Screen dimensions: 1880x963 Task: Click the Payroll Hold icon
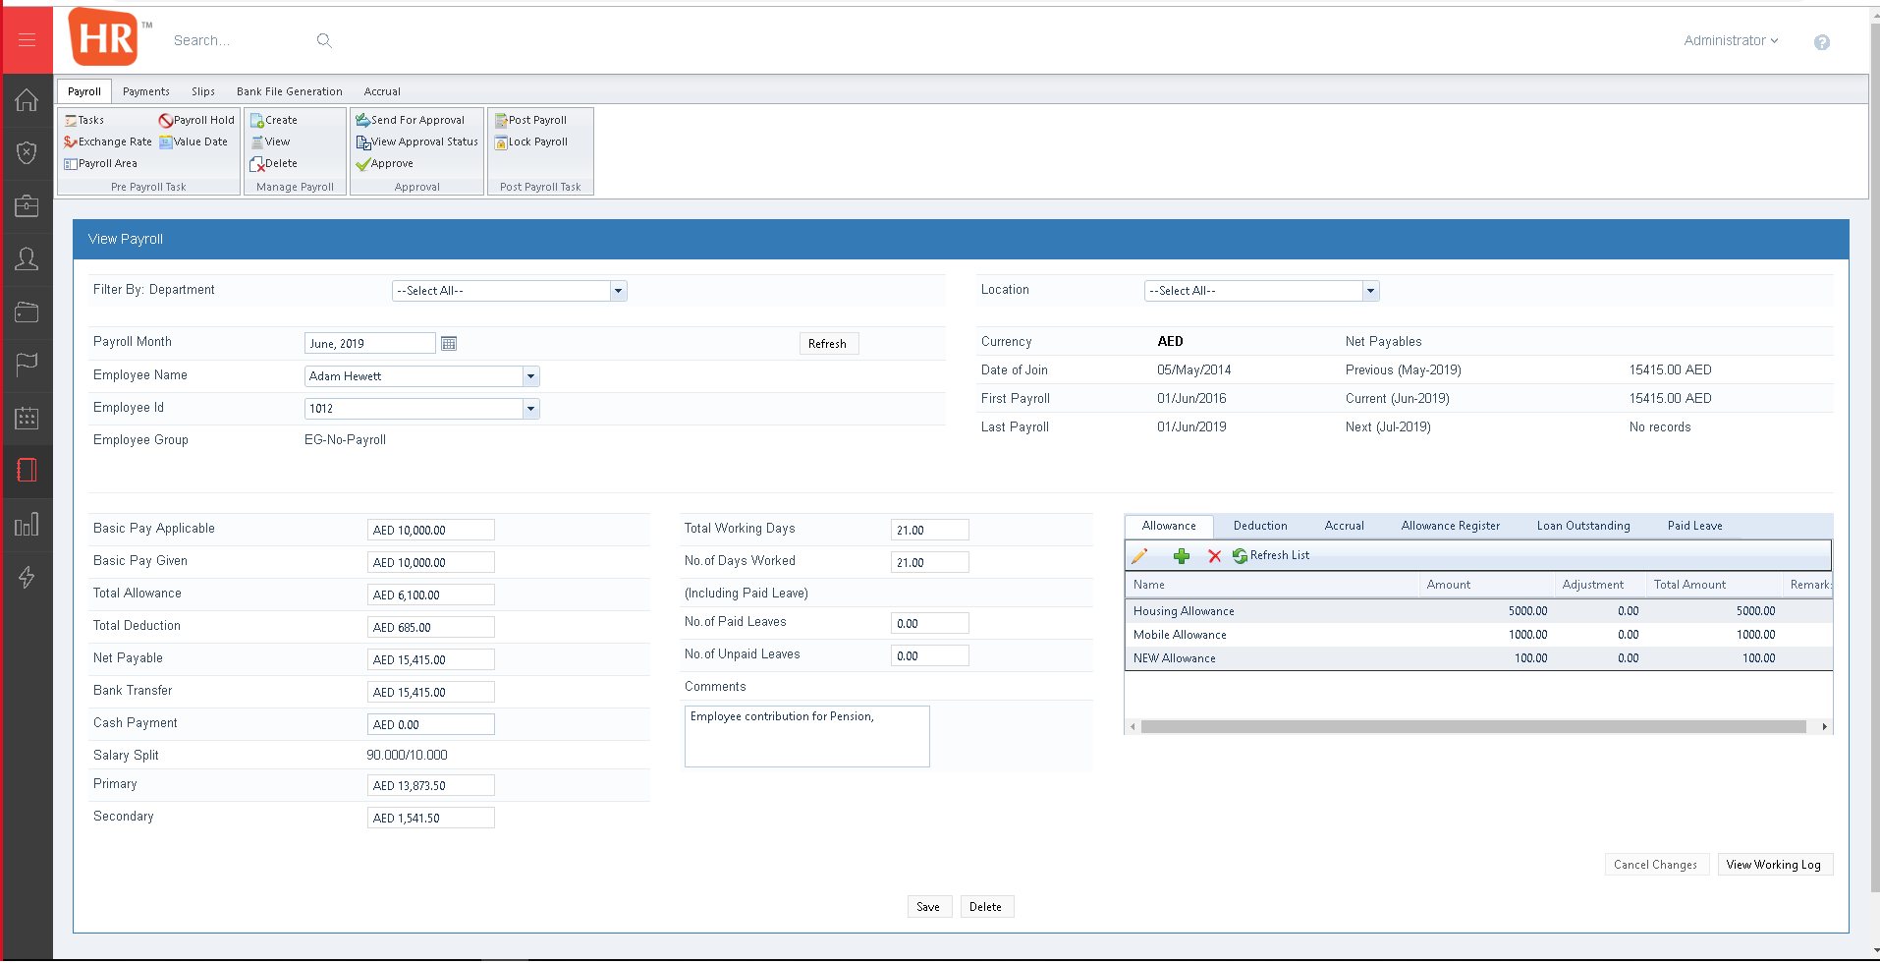[x=196, y=120]
